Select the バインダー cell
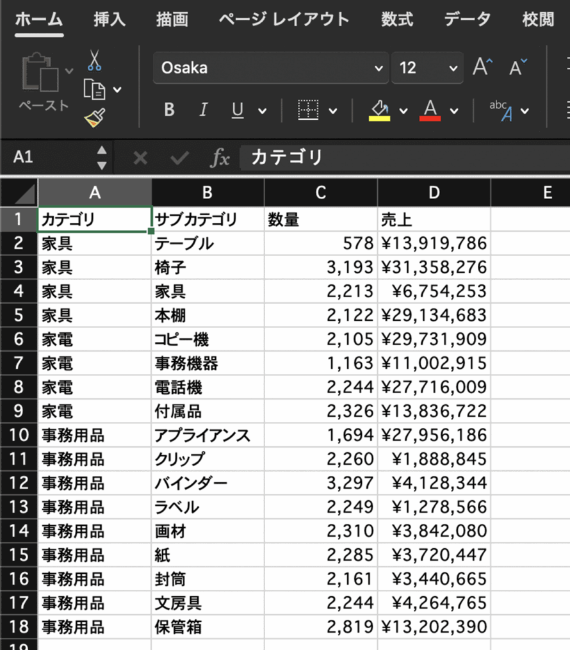Image resolution: width=570 pixels, height=650 pixels. point(208,483)
